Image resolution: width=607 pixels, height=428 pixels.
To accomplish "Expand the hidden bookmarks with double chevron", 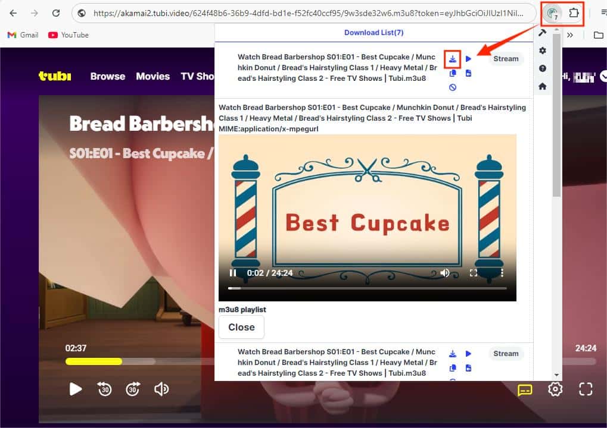I will [x=569, y=34].
